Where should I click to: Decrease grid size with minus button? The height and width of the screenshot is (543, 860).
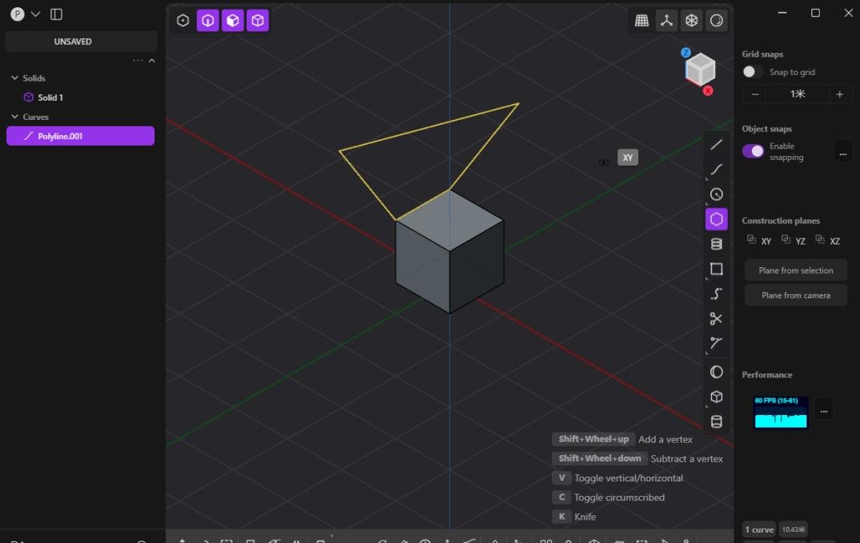pos(754,94)
